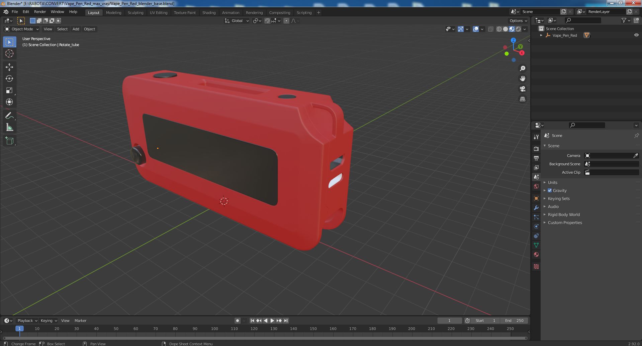Activate the Move tool
The image size is (642, 346).
pos(9,67)
